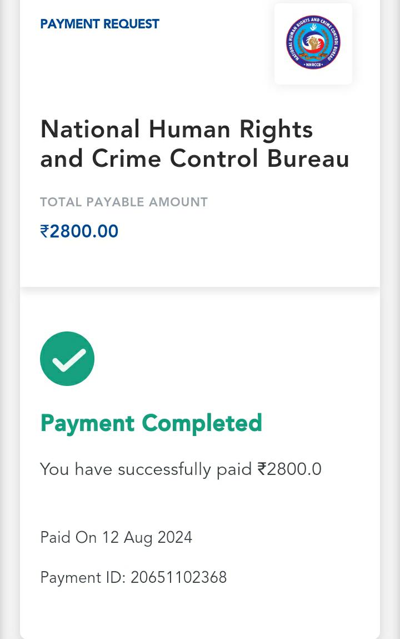
Task: Click the words 'You have successfully paid'
Action: click(x=146, y=469)
